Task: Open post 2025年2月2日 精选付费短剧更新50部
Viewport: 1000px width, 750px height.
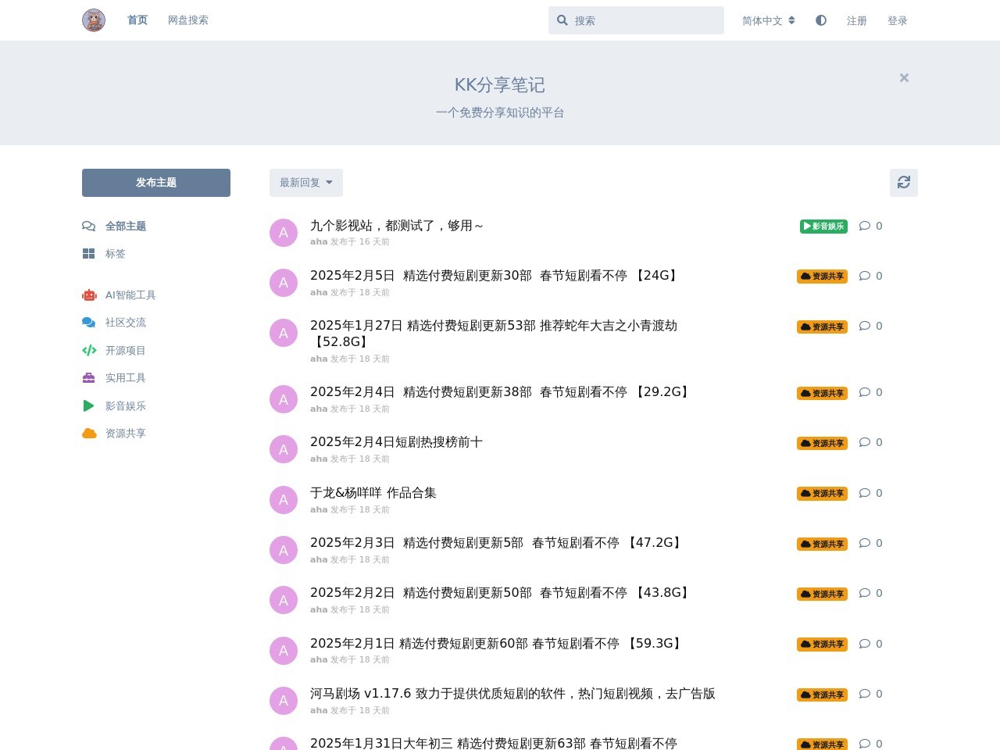Action: pyautogui.click(x=501, y=593)
